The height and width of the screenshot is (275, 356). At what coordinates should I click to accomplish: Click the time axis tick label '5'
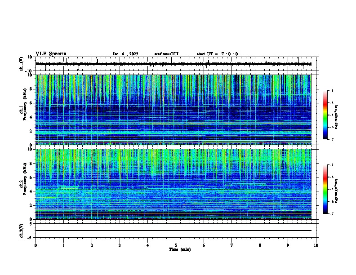(176, 245)
